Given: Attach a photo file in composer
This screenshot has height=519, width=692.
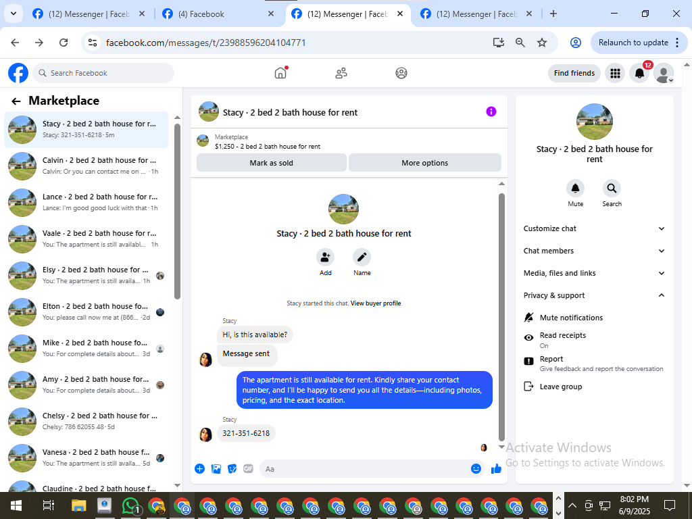Looking at the screenshot, I should coord(216,469).
